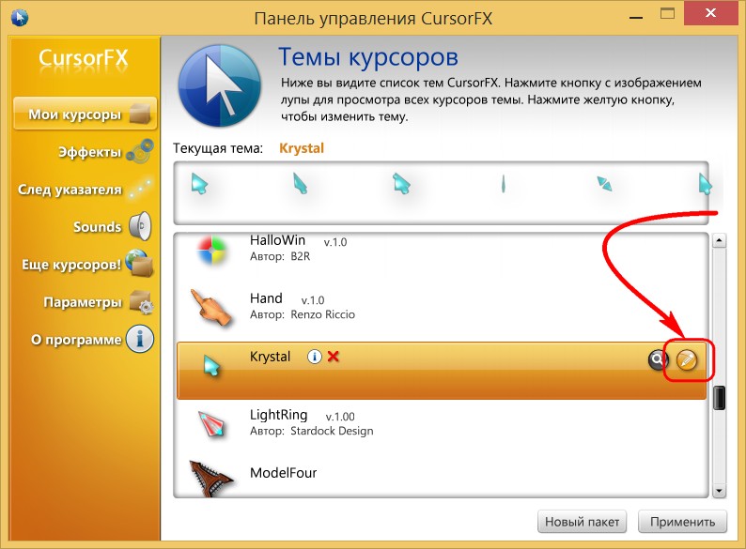746x549 pixels.
Task: Click the Эффекты rings icon
Action: click(x=141, y=151)
